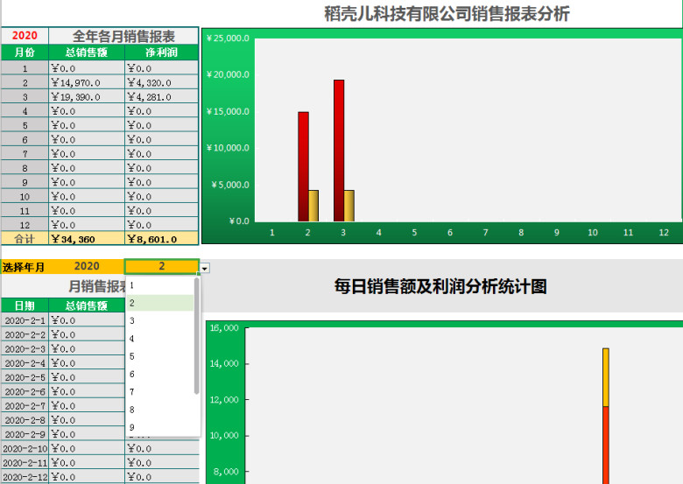Click the 月份 column header
683x484 pixels.
(25, 53)
